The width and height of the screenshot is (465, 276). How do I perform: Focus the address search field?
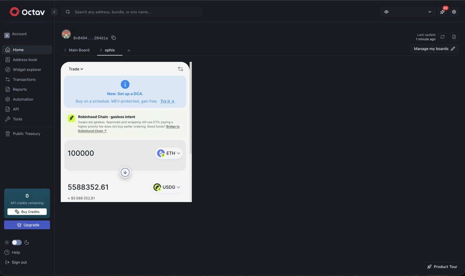(x=131, y=12)
